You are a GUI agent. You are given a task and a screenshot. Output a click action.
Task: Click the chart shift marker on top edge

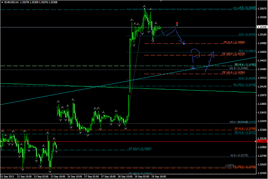point(161,1)
